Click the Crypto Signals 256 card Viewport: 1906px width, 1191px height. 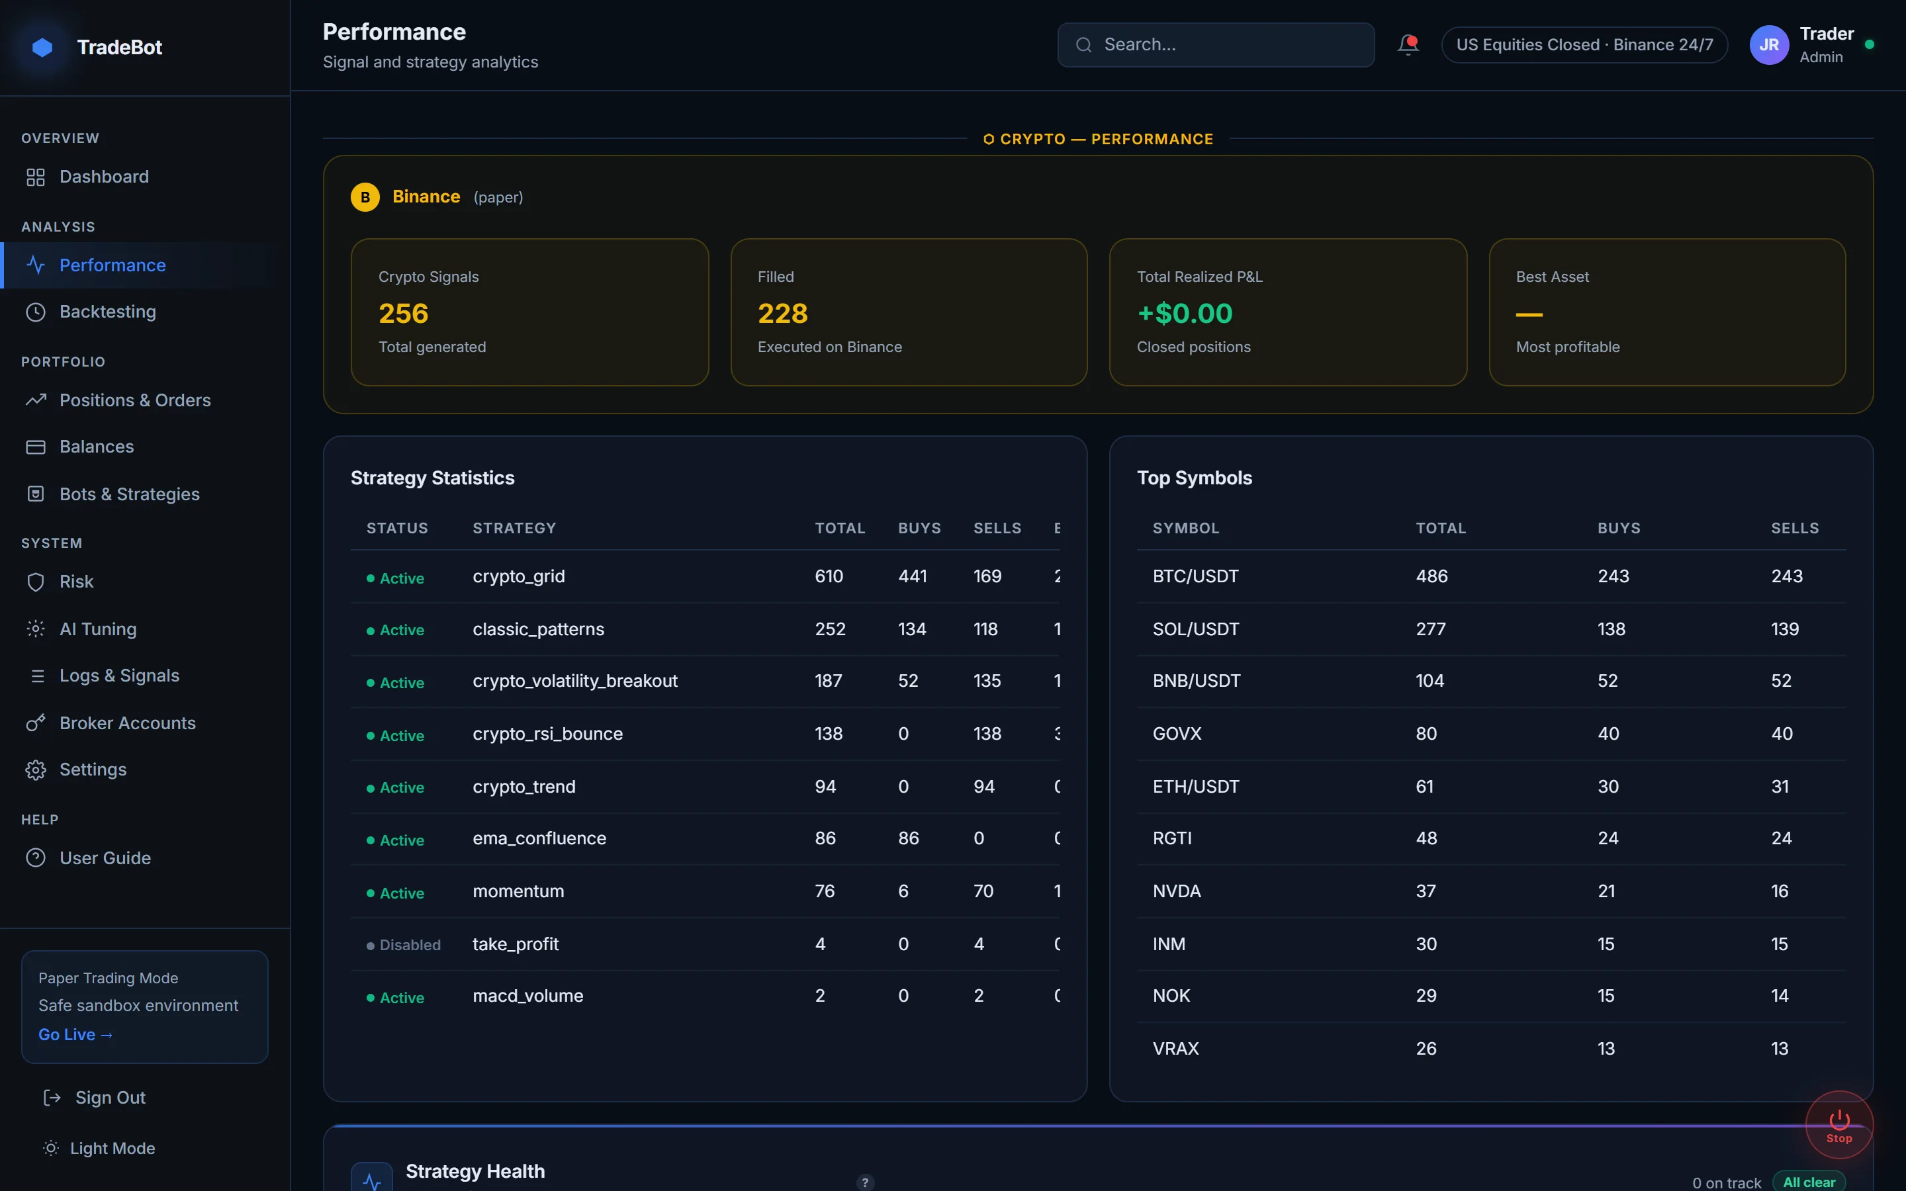tap(529, 312)
